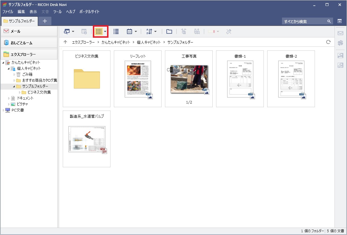
Task: Click the refresh button near the breadcrumb
Action: [329, 42]
